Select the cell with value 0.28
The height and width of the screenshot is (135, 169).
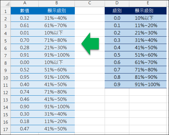(x=25, y=48)
